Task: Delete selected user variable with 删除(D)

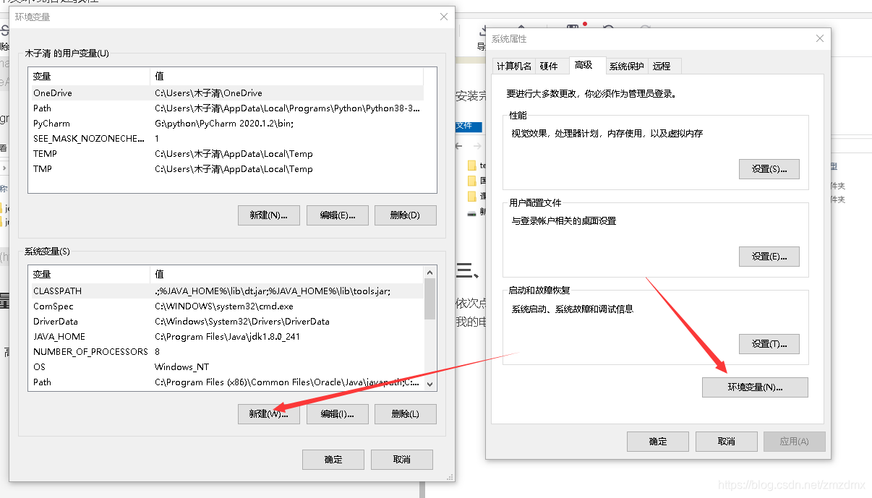Action: pyautogui.click(x=405, y=215)
